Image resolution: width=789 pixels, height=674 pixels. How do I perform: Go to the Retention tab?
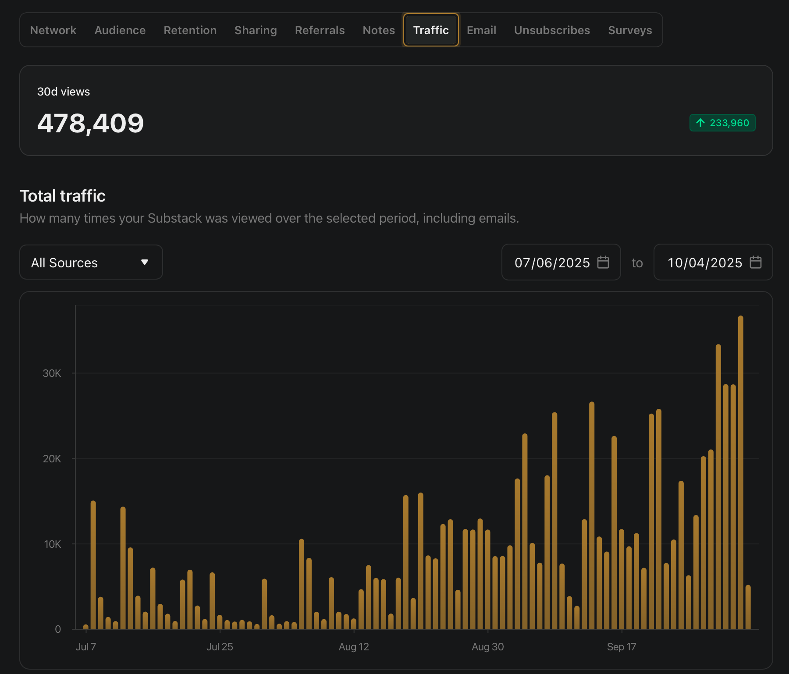click(190, 30)
